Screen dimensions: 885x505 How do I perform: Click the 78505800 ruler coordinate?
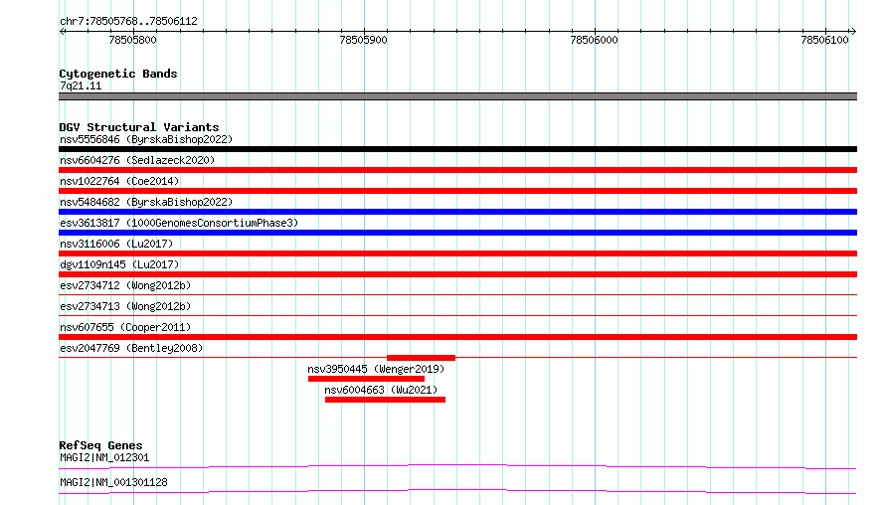(x=132, y=40)
